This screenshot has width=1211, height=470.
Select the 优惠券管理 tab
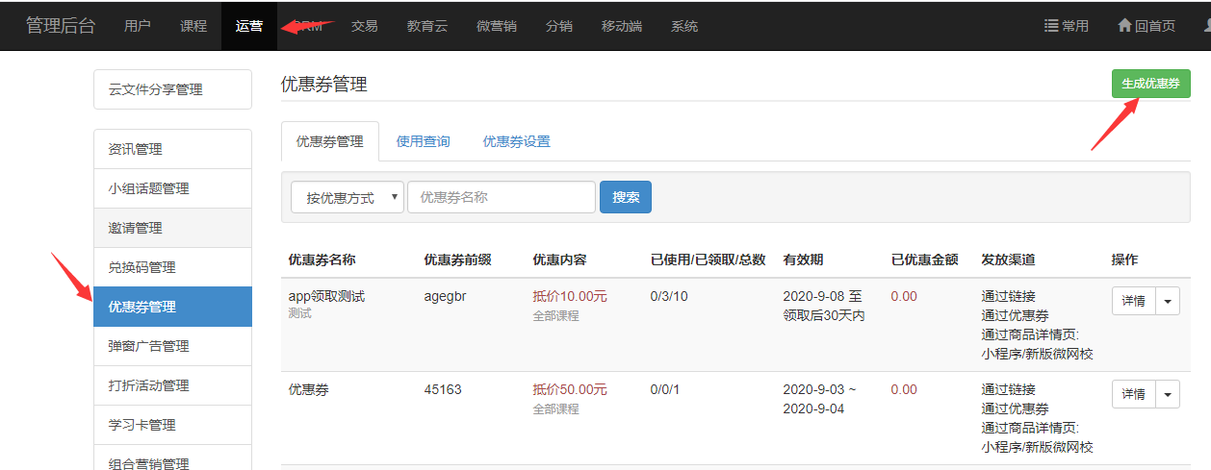(329, 141)
